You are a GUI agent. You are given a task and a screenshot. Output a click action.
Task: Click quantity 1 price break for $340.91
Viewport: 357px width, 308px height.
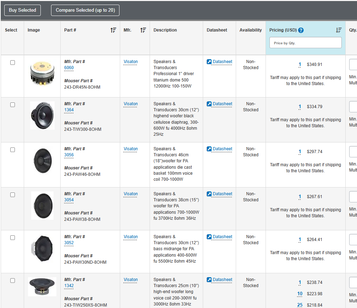point(300,65)
